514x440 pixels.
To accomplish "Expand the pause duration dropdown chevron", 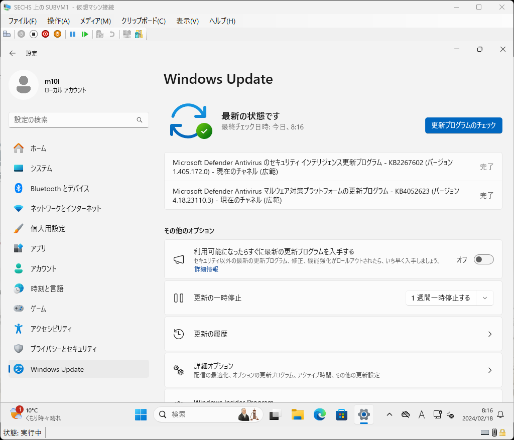I will pyautogui.click(x=485, y=298).
